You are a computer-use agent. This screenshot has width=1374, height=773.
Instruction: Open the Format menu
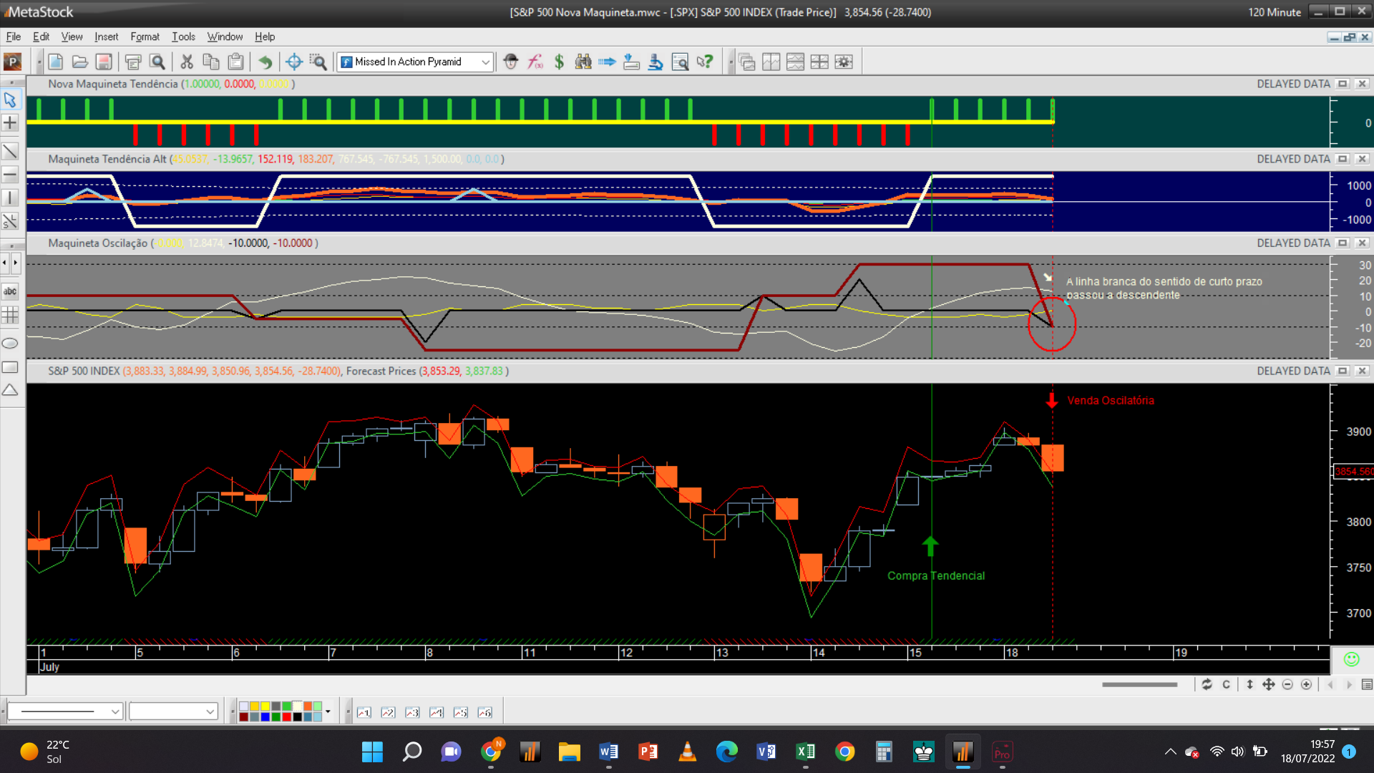(x=145, y=37)
